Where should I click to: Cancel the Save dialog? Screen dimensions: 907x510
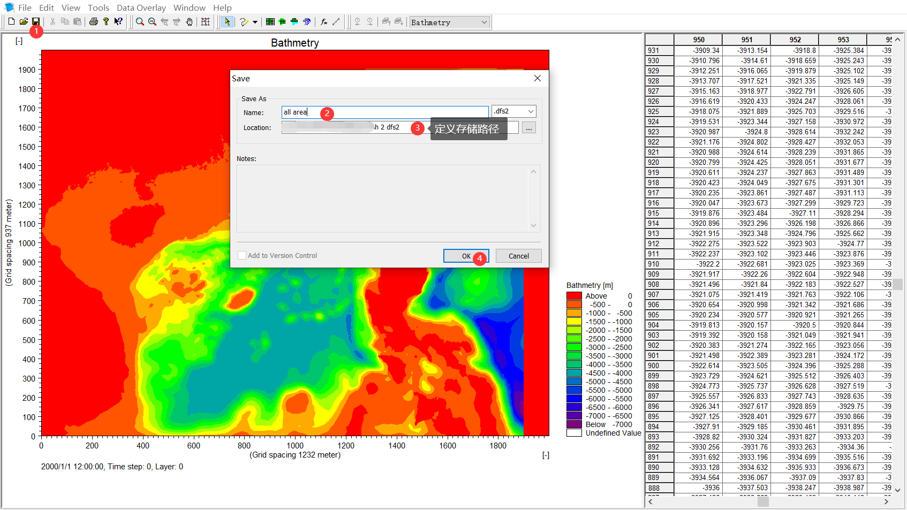pyautogui.click(x=518, y=256)
